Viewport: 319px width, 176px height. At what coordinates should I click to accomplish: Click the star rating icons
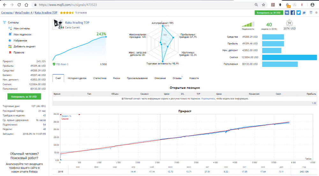pos(67,13)
